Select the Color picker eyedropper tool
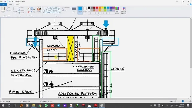This screenshot has width=192, height=108. click(x=31, y=12)
